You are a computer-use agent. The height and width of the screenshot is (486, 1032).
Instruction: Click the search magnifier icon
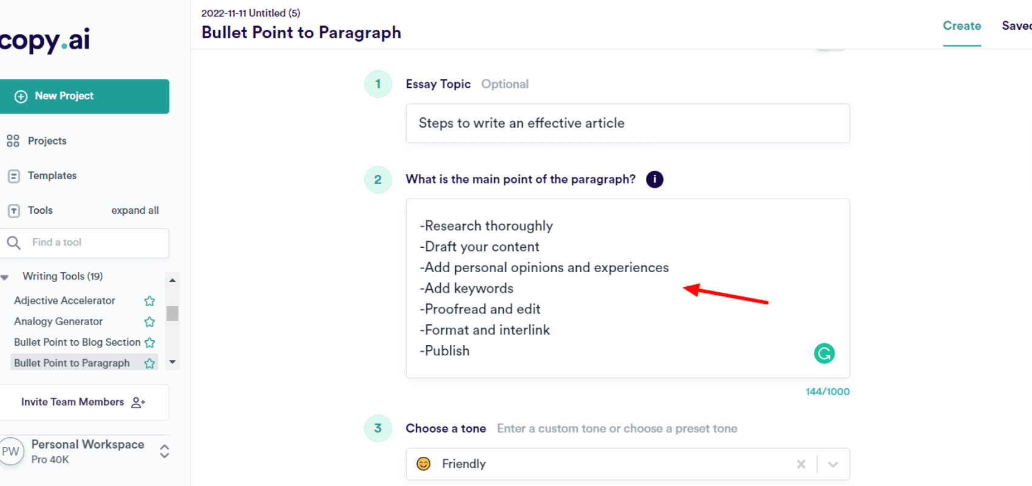click(13, 243)
